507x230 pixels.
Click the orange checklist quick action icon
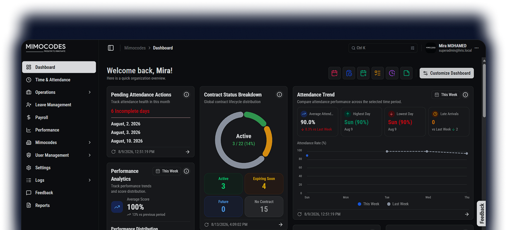377,73
